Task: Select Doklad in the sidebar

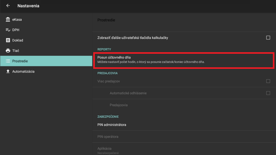Action: (x=18, y=40)
